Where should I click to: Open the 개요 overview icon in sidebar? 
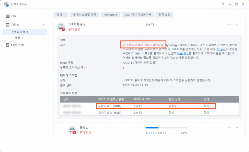tap(8, 16)
